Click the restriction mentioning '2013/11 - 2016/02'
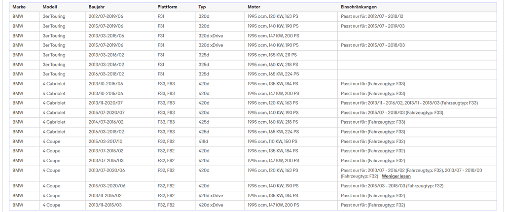 [409, 103]
